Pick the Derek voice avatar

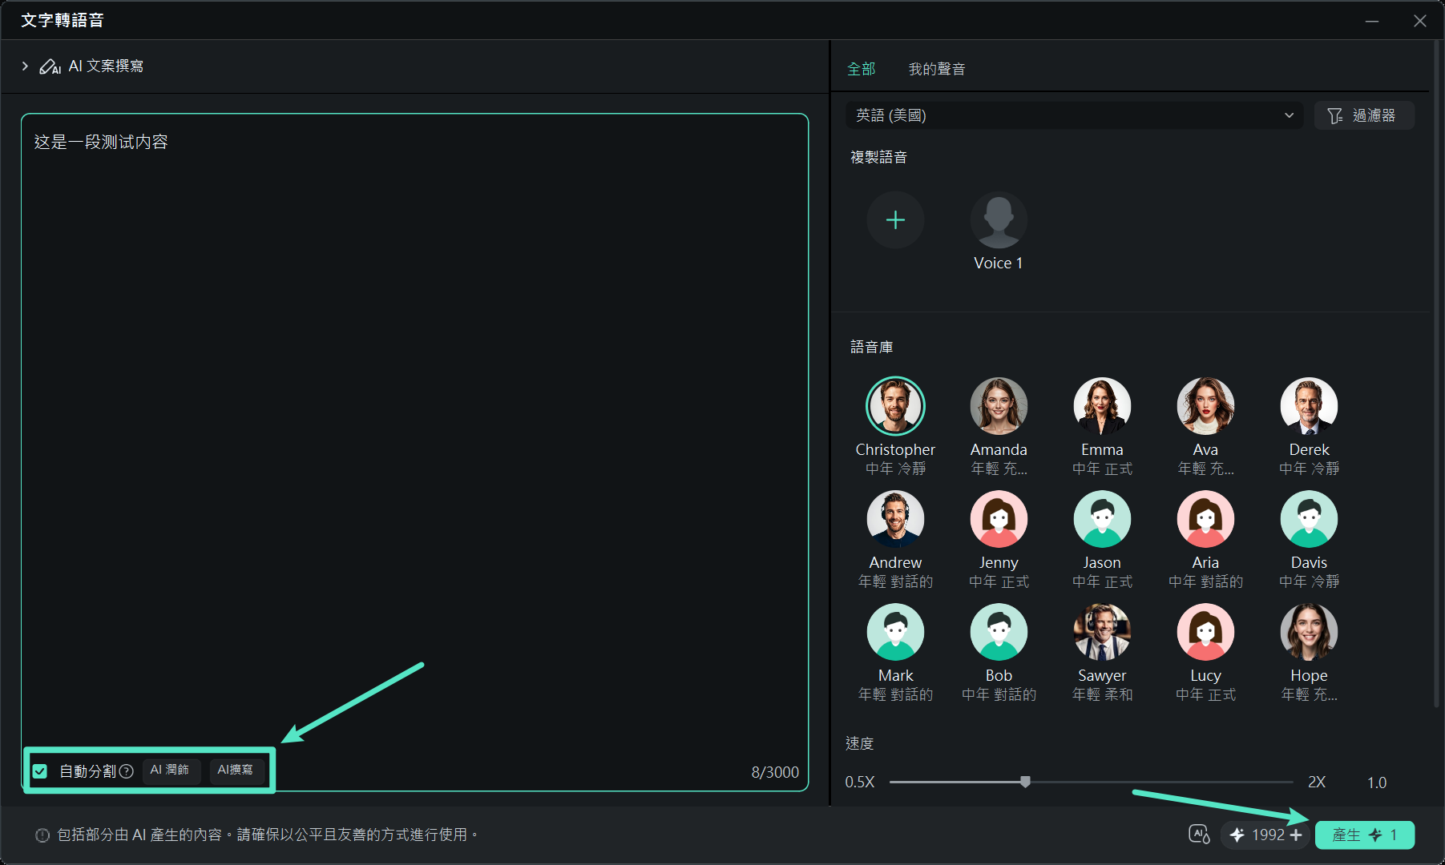pyautogui.click(x=1309, y=406)
